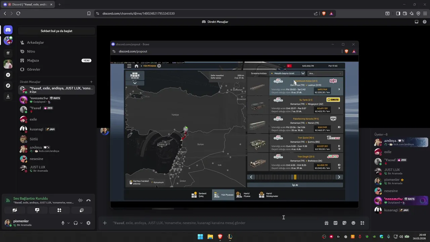This screenshot has width=430, height=242.
Task: Disconnect from the voice call
Action: [x=88, y=200]
